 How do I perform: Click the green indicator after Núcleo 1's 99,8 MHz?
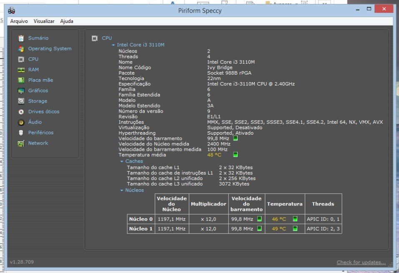click(x=259, y=228)
